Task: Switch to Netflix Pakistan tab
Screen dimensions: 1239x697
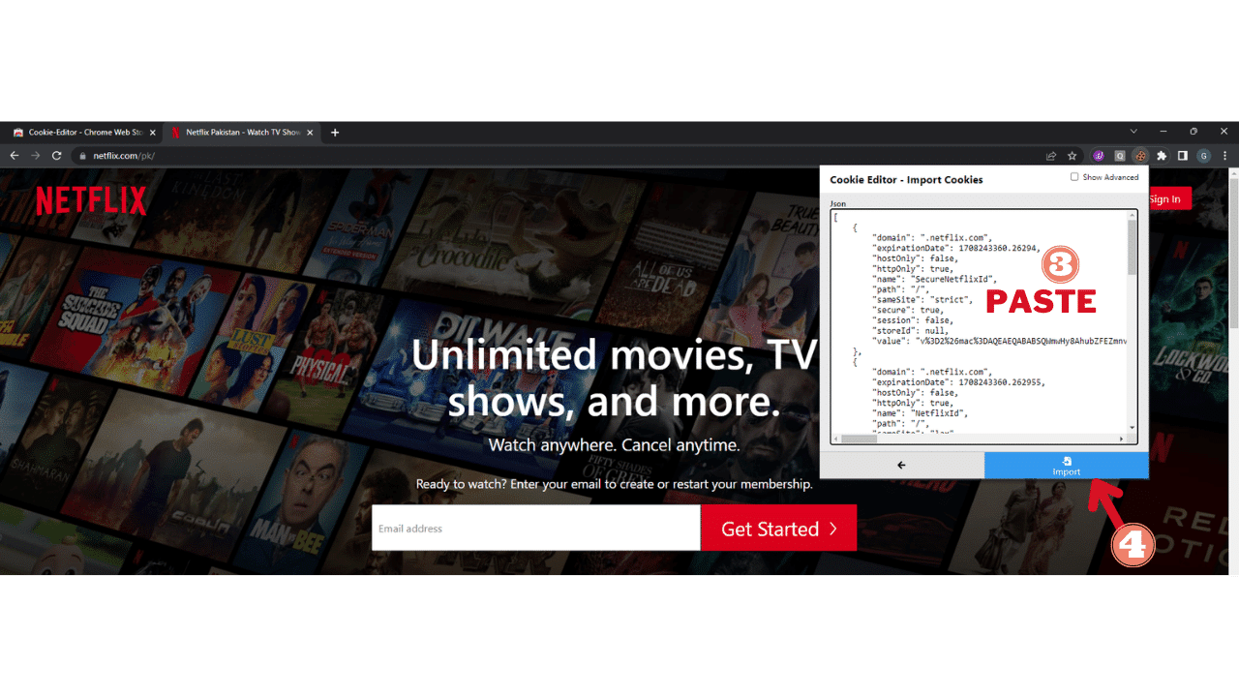Action: click(x=243, y=133)
